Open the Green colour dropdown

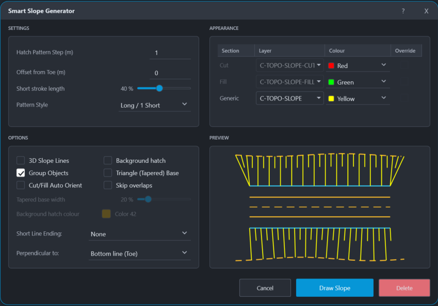(x=358, y=82)
